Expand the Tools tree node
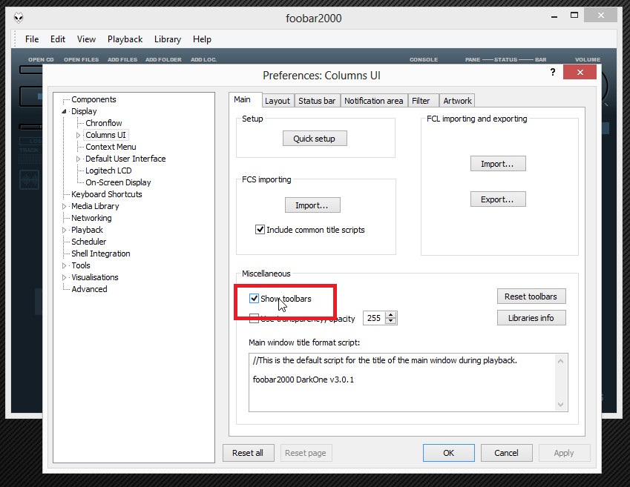Viewport: 630px width, 487px height. (64, 266)
